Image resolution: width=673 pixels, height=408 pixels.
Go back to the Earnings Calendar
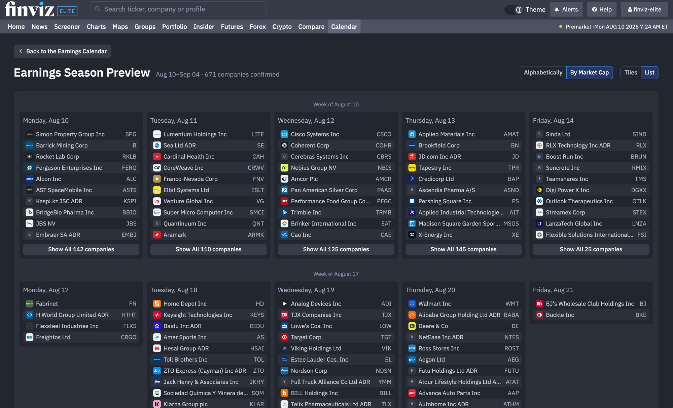(62, 51)
